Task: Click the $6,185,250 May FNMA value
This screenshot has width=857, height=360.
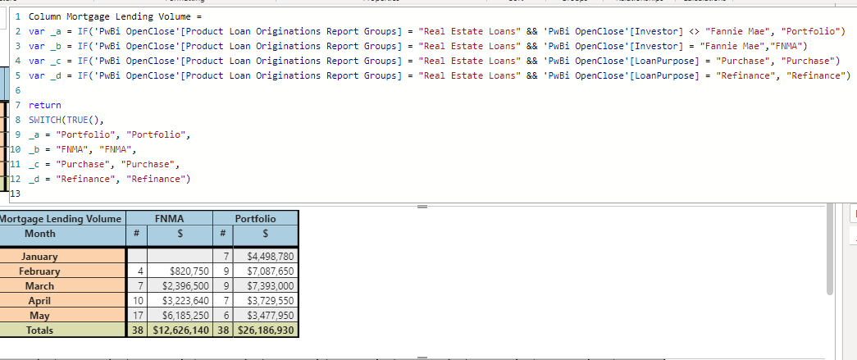Action: (x=180, y=315)
